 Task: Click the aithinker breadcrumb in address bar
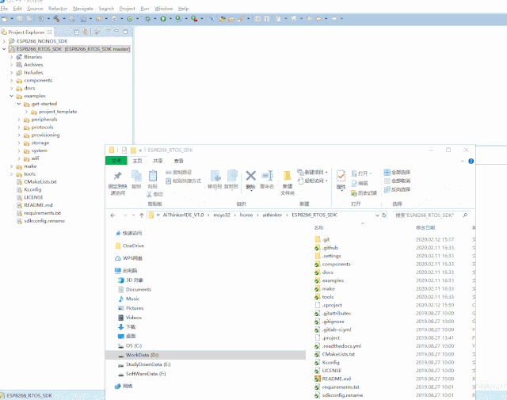(x=273, y=215)
